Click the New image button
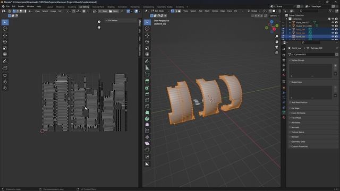340x191 pixels. click(x=103, y=11)
